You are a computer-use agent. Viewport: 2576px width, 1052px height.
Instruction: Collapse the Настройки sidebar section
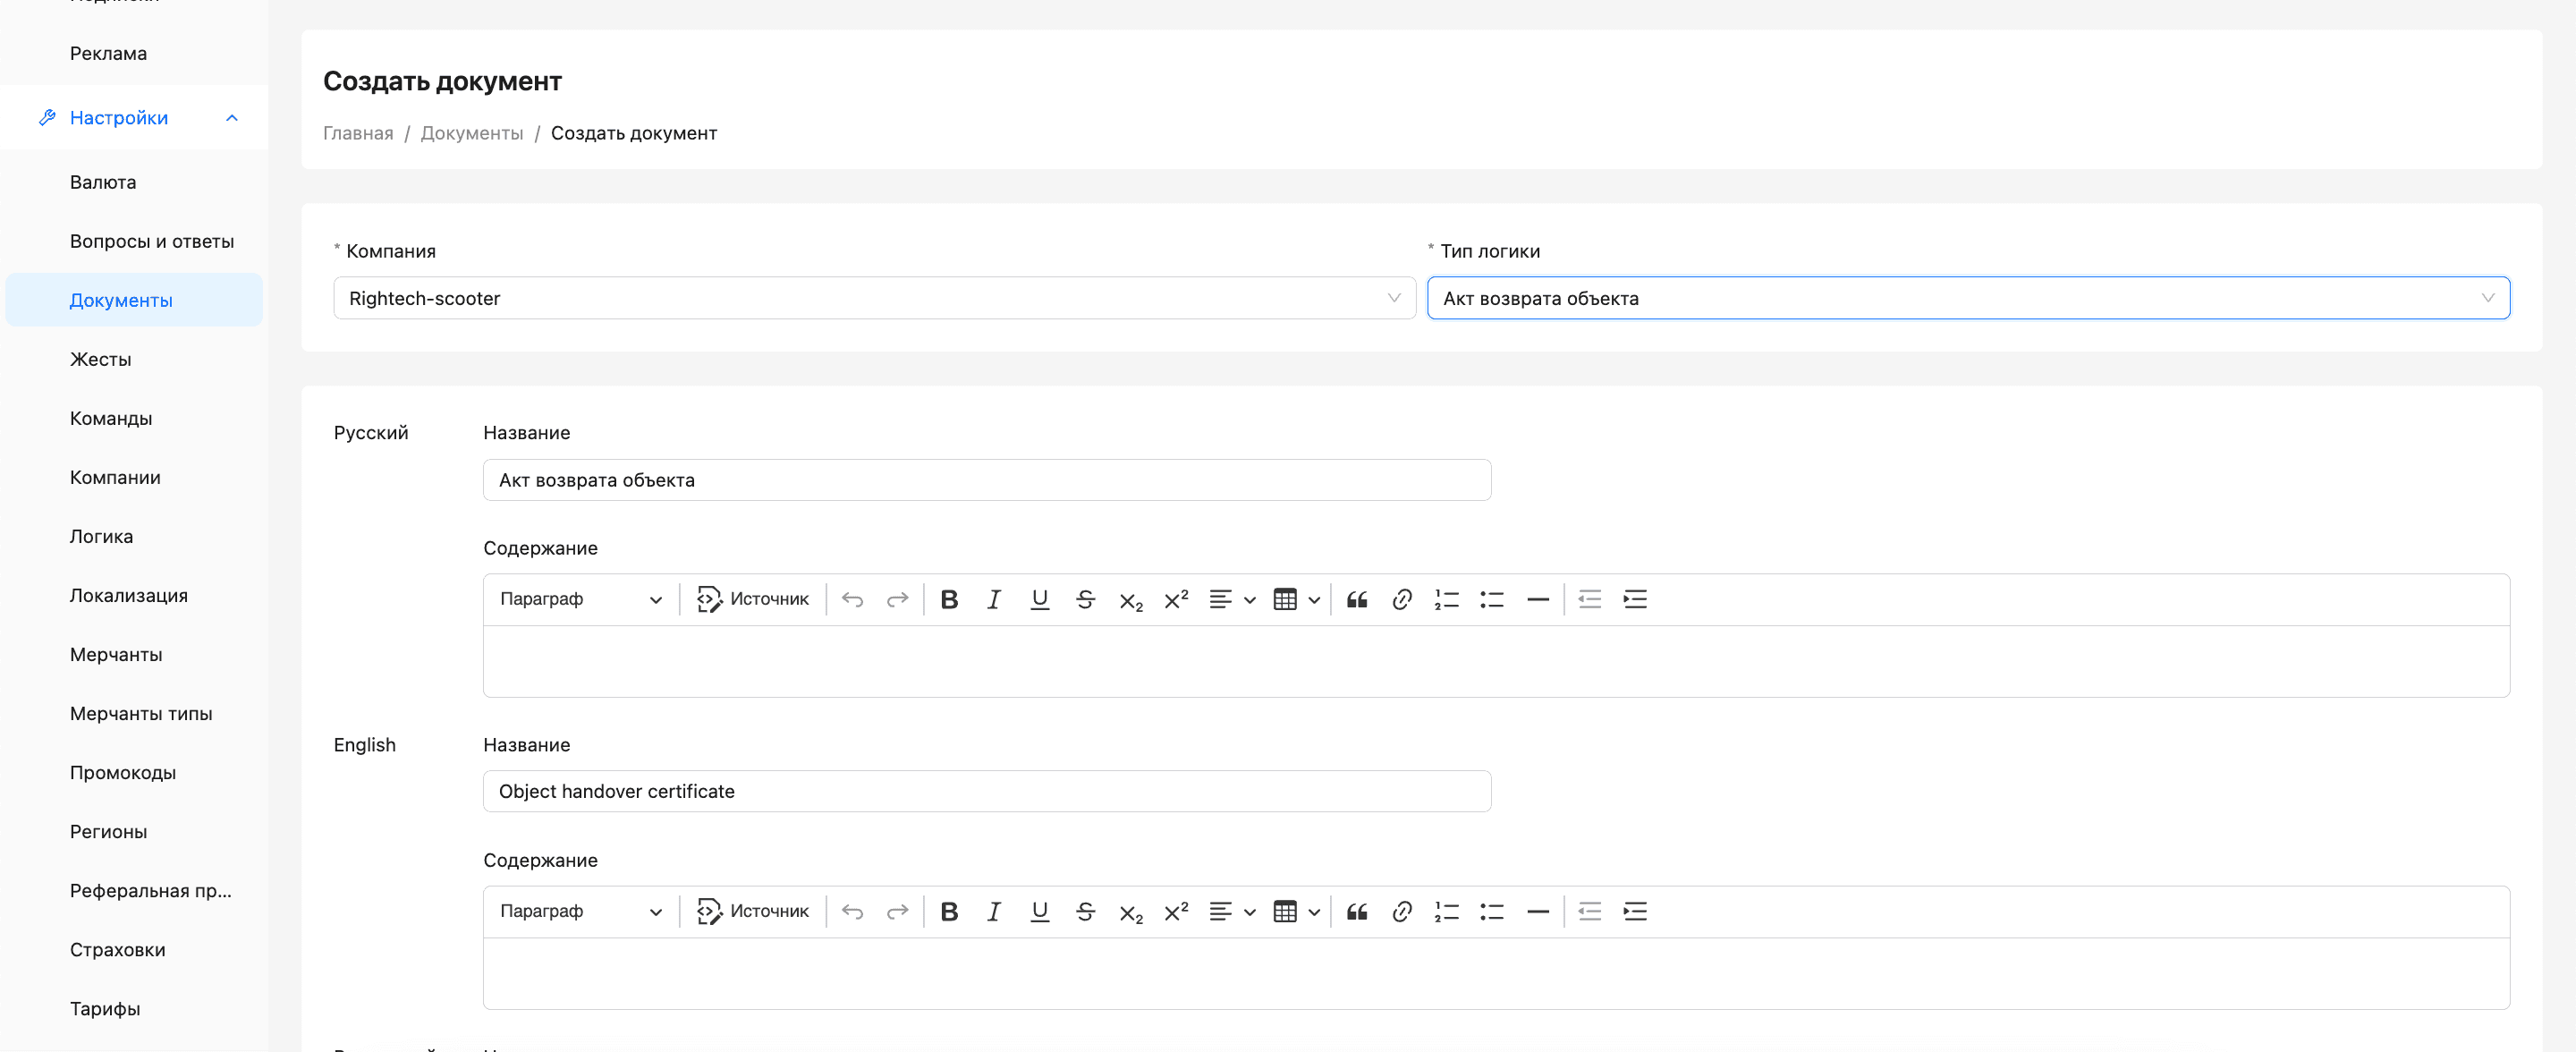(x=232, y=118)
